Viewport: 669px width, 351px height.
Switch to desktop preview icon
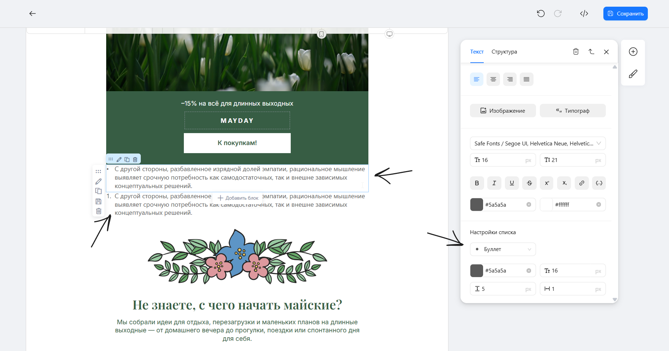(x=389, y=34)
